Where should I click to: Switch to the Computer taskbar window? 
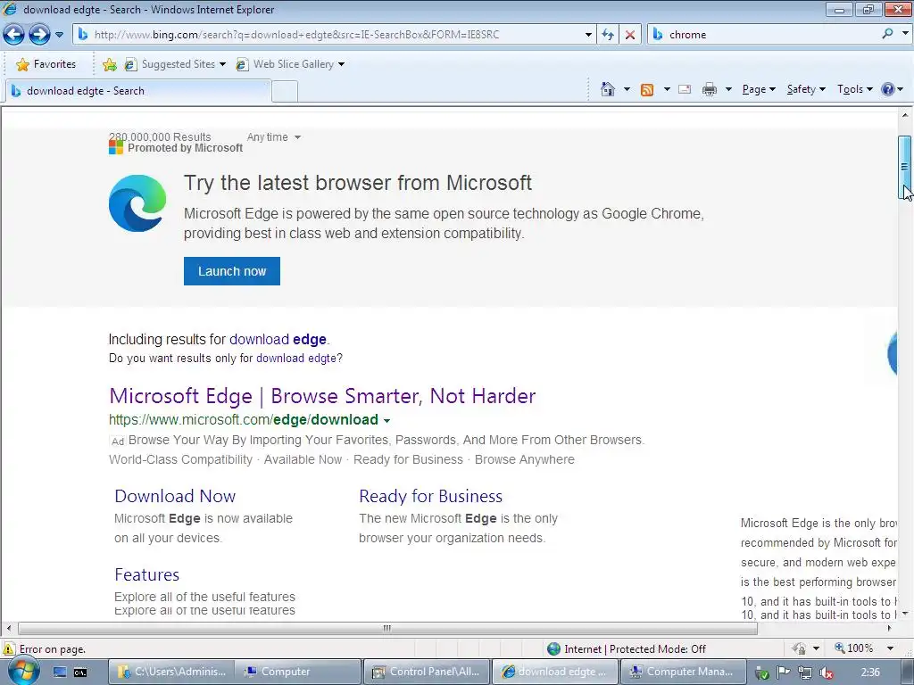pos(297,673)
